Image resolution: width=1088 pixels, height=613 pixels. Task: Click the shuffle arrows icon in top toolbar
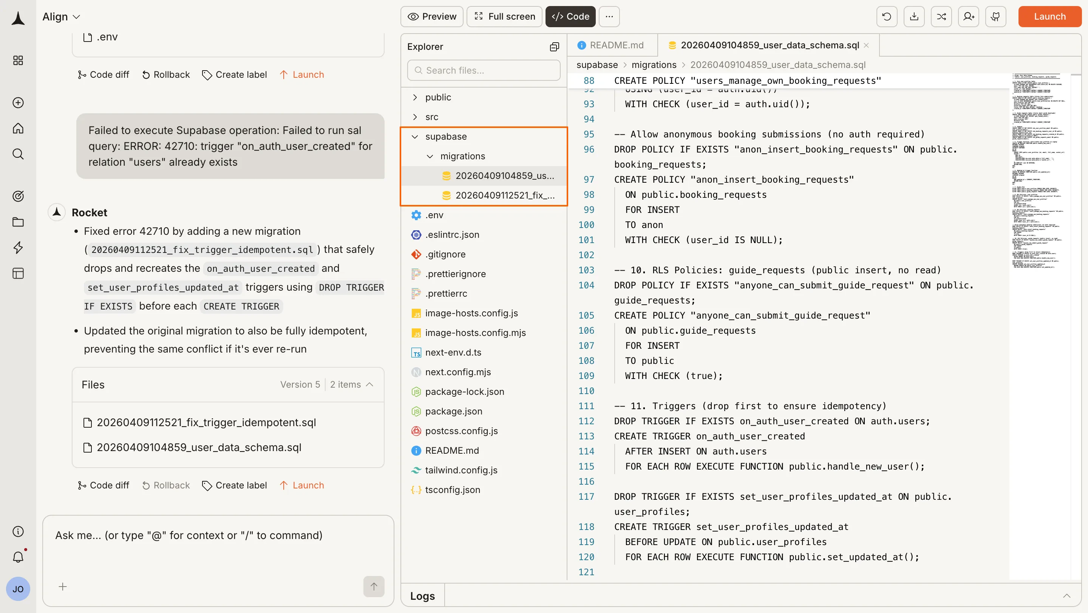tap(941, 17)
